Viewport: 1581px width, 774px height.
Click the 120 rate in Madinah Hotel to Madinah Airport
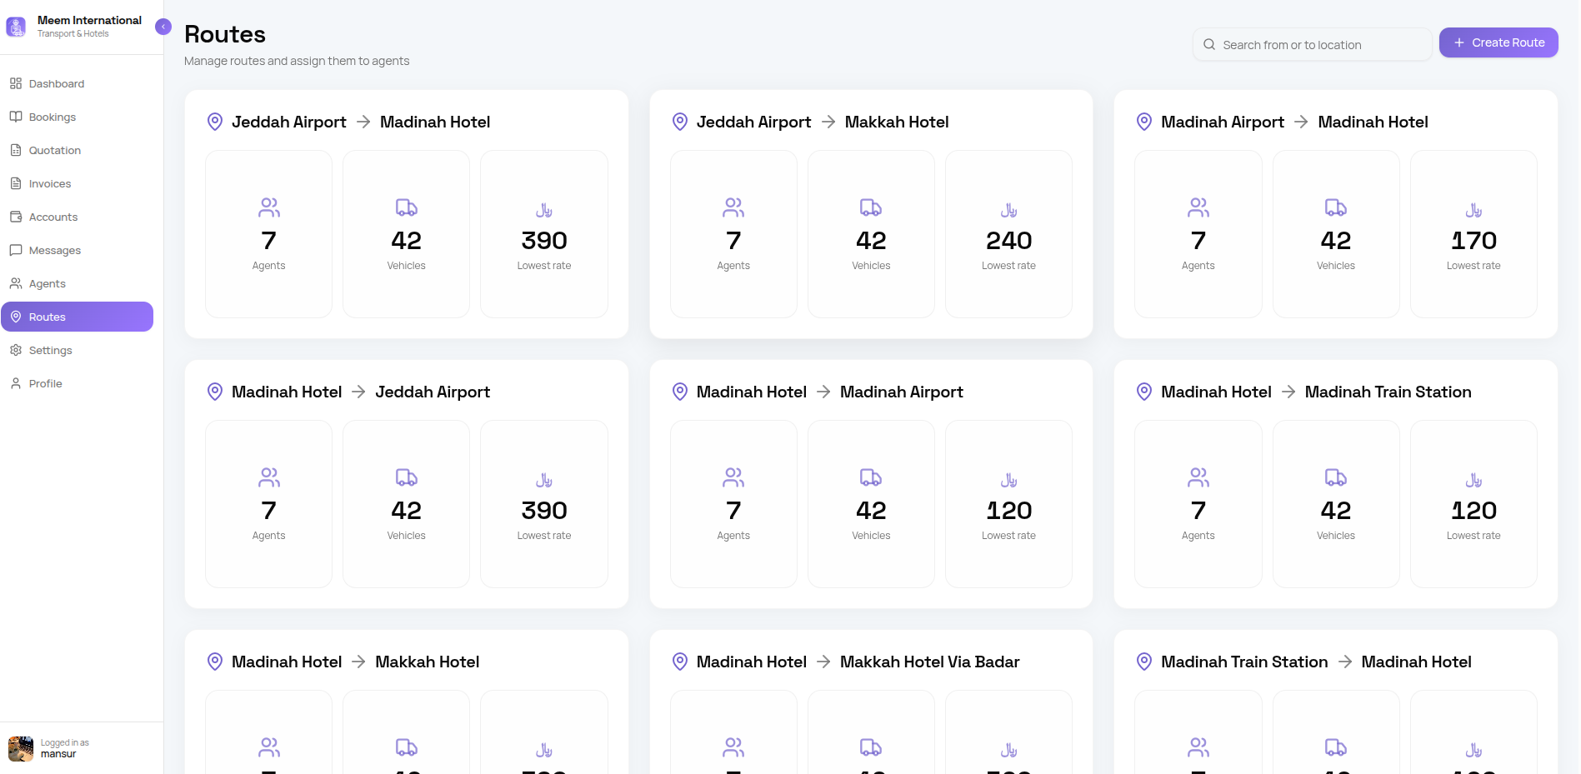coord(1009,510)
